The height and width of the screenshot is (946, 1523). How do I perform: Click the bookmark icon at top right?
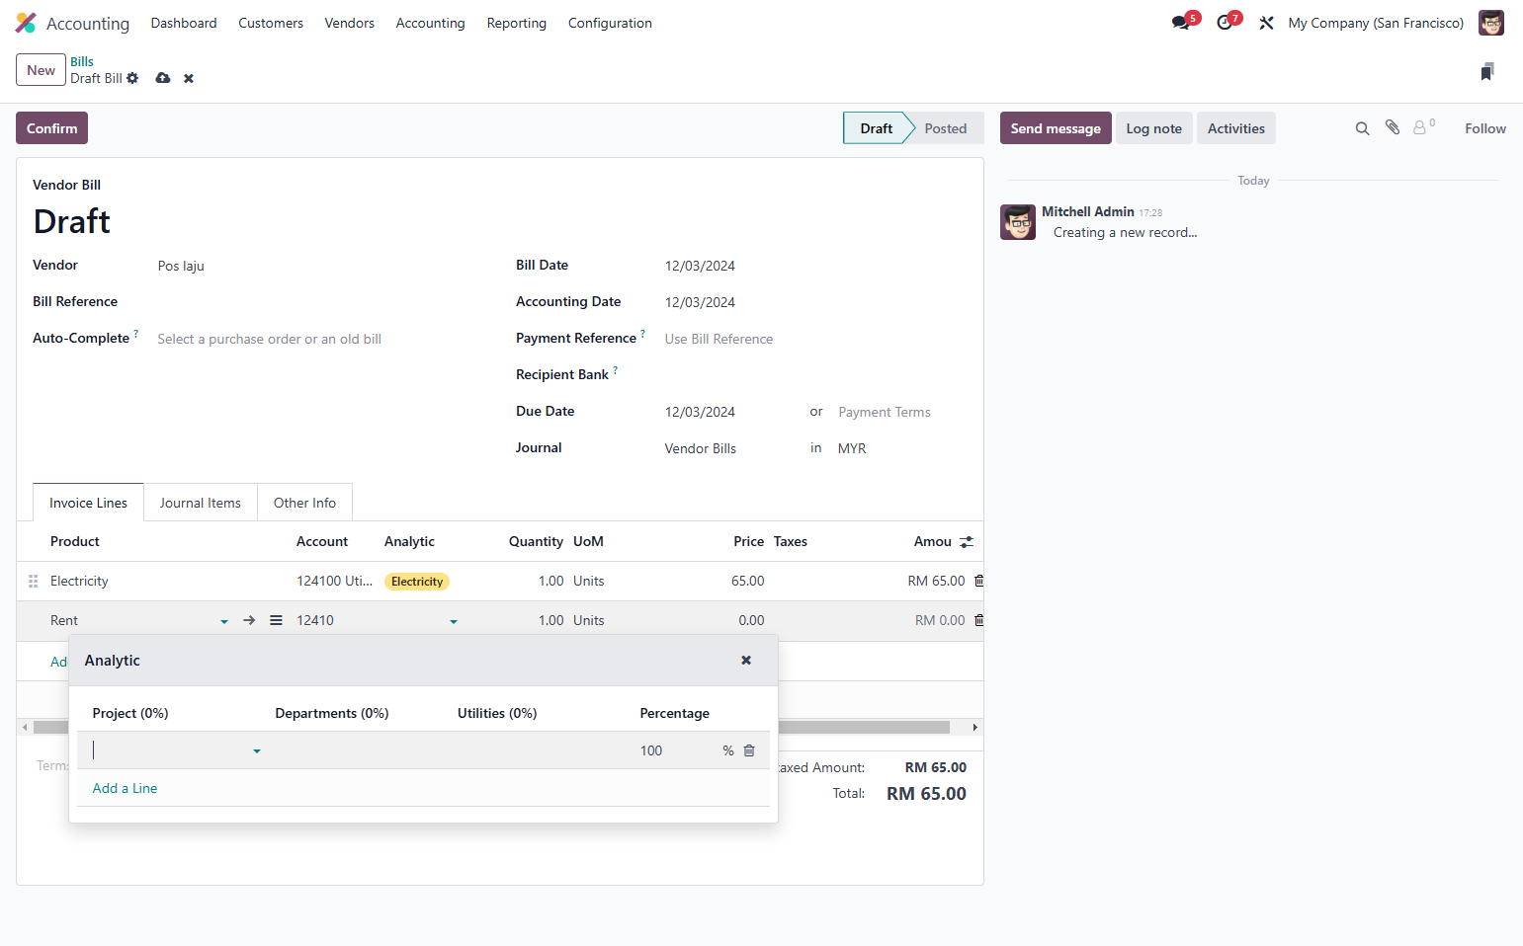[1486, 71]
